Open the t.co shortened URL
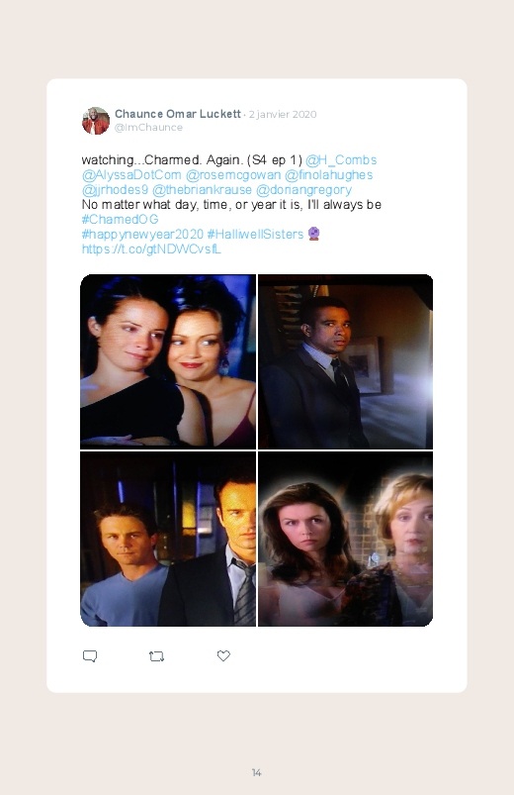 pos(151,248)
